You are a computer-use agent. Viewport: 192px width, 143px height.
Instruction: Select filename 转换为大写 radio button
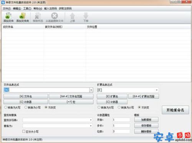tap(5, 107)
